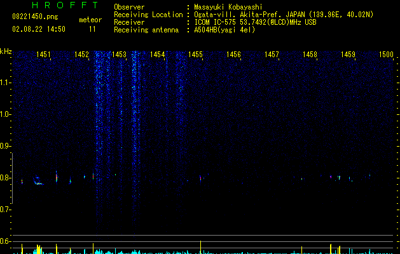Click the HROFFT title text
Screen dimensions: 400x254
[x=66, y=5]
